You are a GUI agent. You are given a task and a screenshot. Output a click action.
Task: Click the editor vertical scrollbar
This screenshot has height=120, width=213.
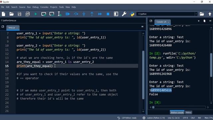[x=143, y=75]
